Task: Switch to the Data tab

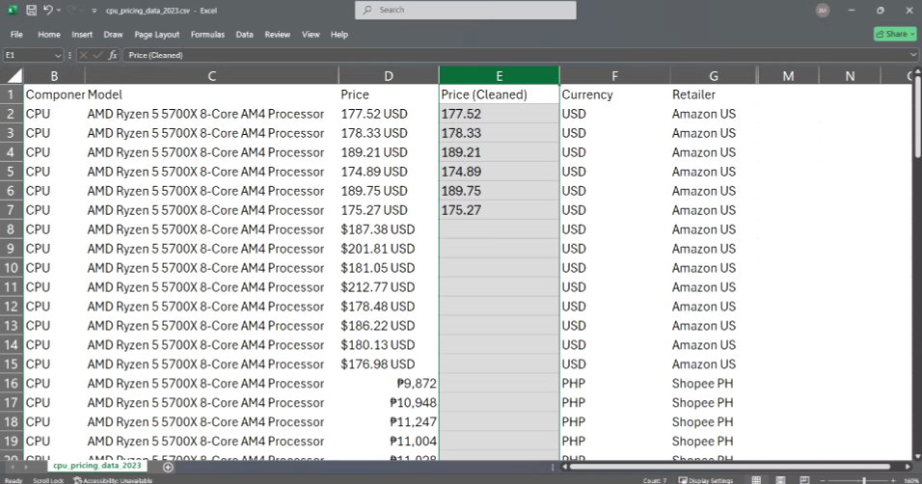Action: 245,35
